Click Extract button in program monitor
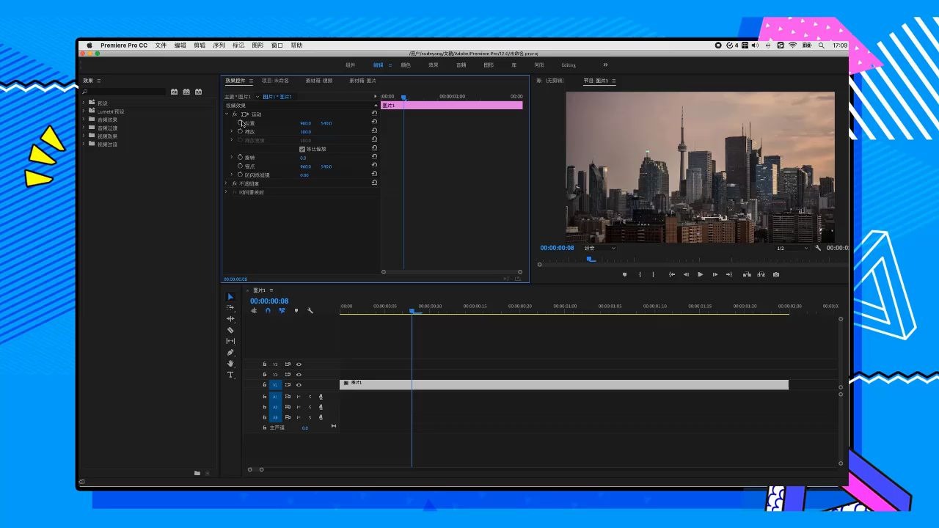The image size is (939, 528). coord(761,275)
